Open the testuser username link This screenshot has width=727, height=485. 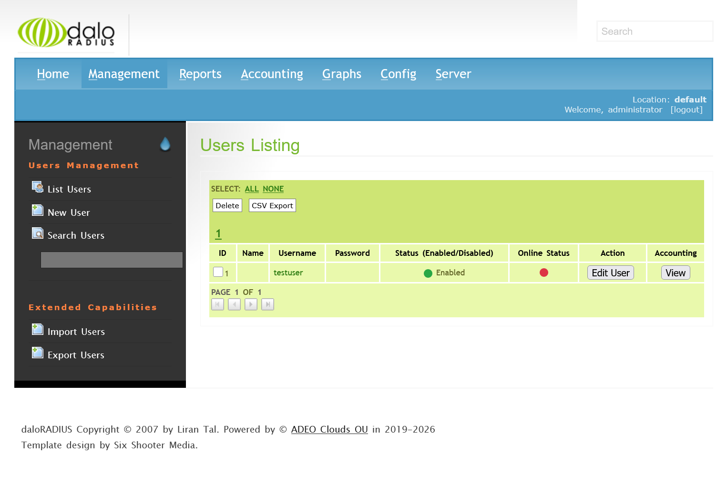pyautogui.click(x=288, y=273)
